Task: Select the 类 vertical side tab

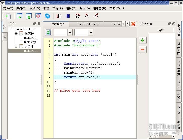Action: [5, 37]
